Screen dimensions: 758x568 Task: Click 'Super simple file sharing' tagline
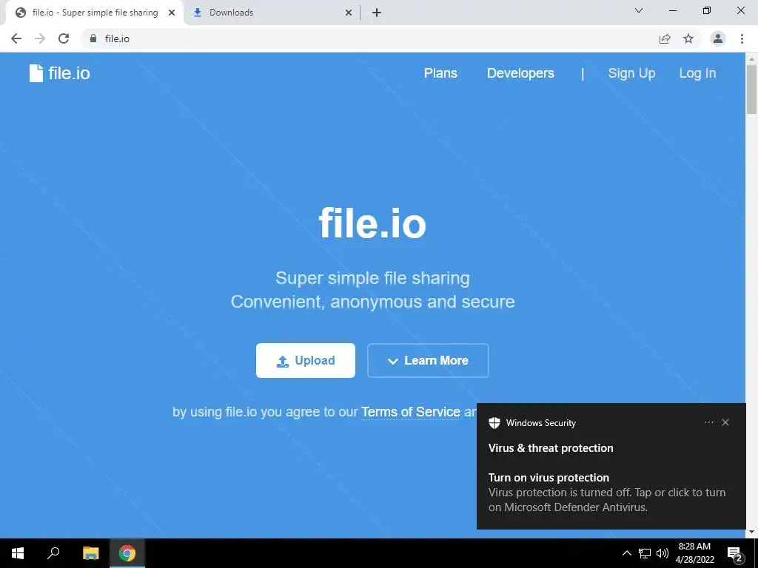coord(372,278)
